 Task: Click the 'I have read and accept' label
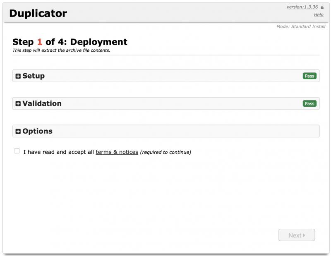pos(59,152)
